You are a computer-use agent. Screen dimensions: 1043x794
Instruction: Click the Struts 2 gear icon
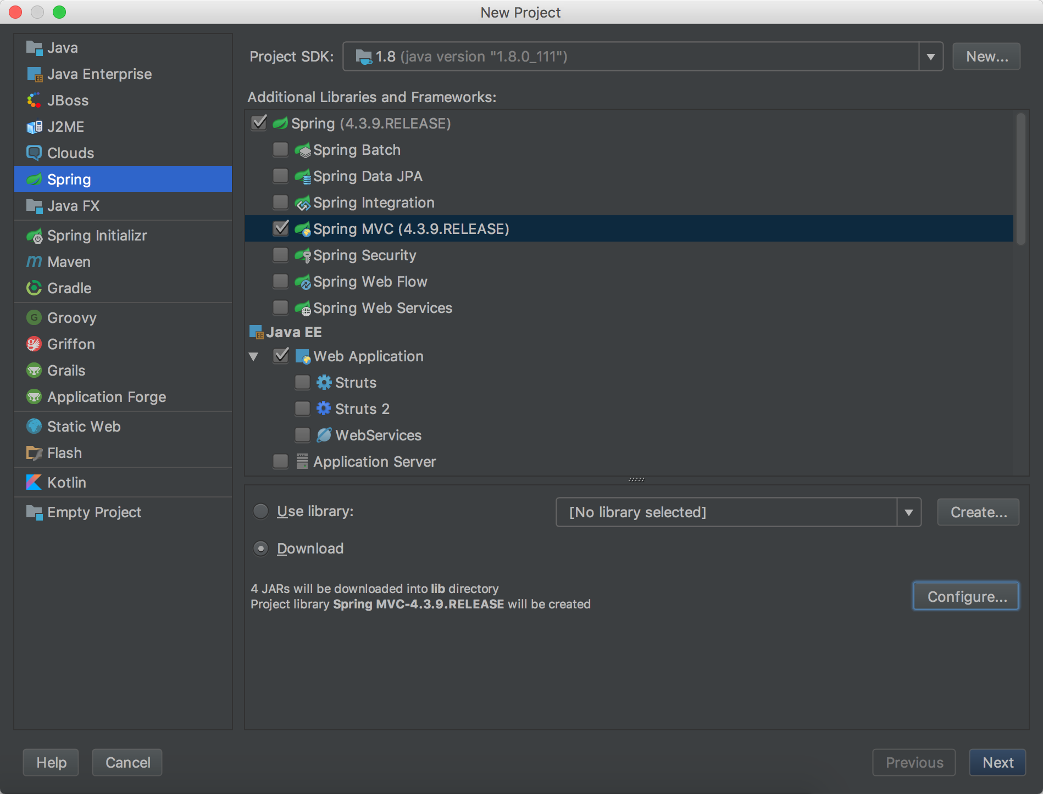click(x=324, y=409)
